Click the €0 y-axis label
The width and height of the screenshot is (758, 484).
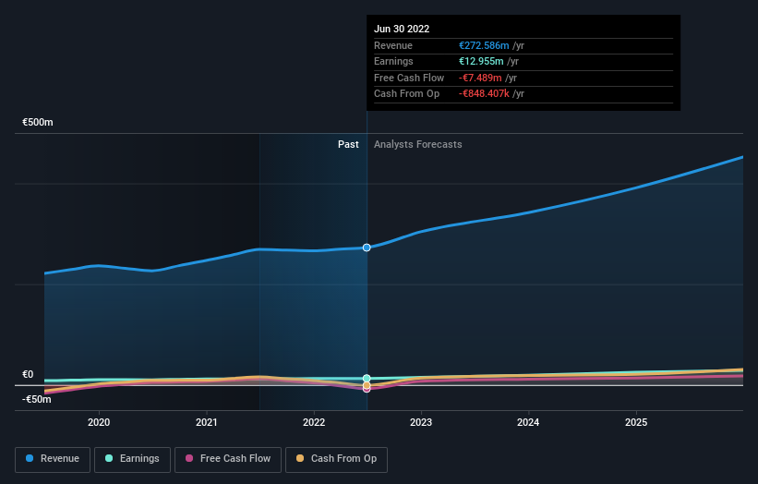point(28,374)
